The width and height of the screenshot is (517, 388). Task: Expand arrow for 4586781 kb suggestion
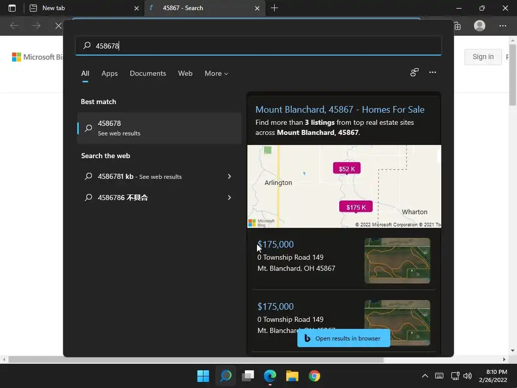coord(230,176)
